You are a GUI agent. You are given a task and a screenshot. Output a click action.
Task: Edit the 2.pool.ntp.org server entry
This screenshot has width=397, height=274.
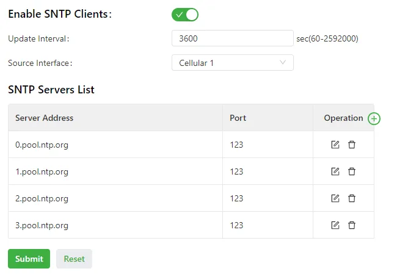(335, 198)
